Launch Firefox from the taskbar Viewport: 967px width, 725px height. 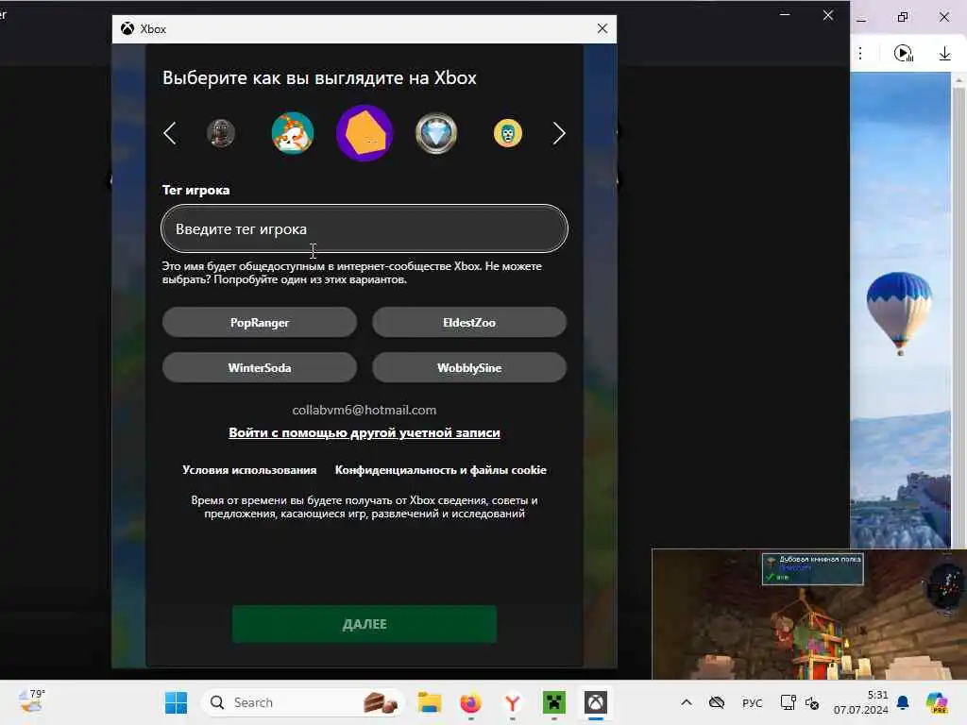tap(471, 702)
